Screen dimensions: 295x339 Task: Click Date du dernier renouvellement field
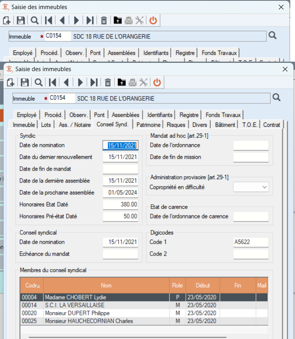[x=120, y=157]
